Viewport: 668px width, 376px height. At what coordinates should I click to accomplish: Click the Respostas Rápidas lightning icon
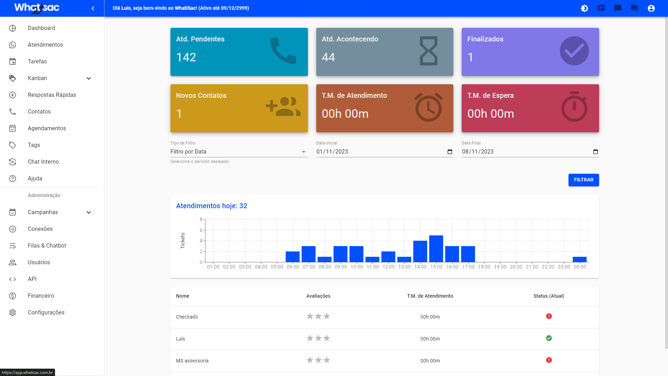coord(13,95)
